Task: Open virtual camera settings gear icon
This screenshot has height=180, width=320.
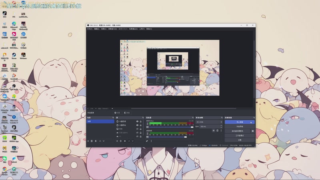Action: 253,131
